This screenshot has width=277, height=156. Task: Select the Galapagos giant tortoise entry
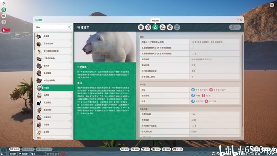pos(54,80)
